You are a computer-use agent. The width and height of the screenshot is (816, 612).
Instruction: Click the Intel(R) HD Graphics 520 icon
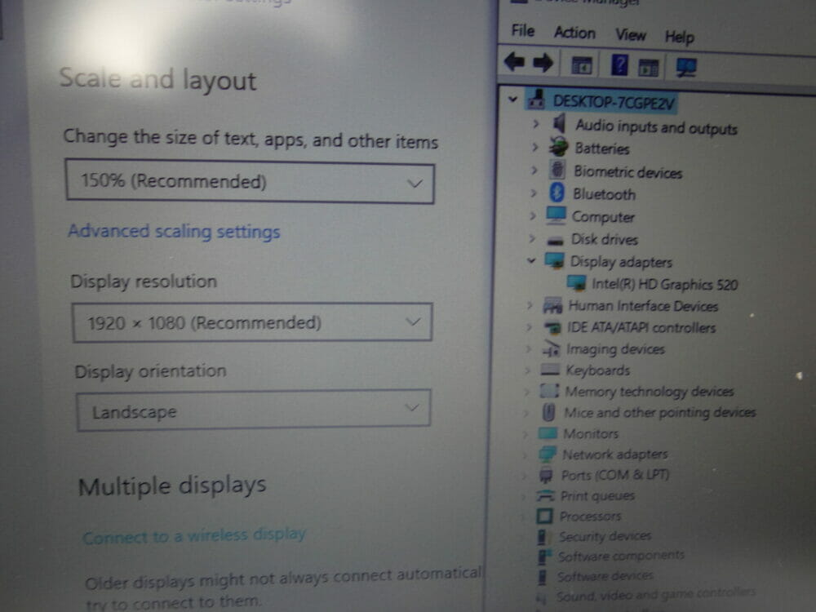576,282
